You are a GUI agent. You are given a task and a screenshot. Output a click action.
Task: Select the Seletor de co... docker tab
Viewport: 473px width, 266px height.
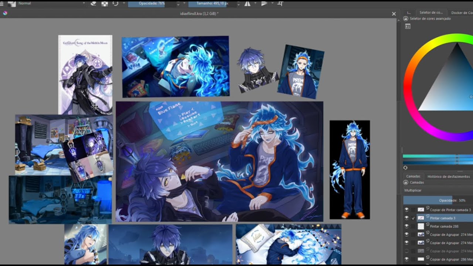pyautogui.click(x=431, y=13)
